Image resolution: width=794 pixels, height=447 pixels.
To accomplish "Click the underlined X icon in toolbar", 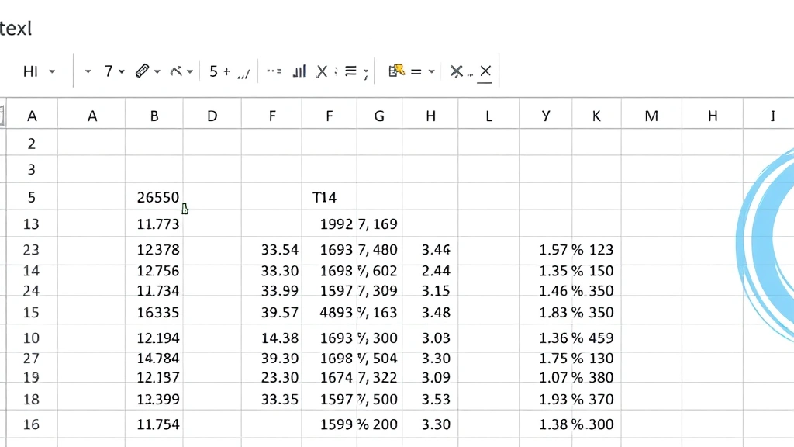I will pyautogui.click(x=485, y=72).
